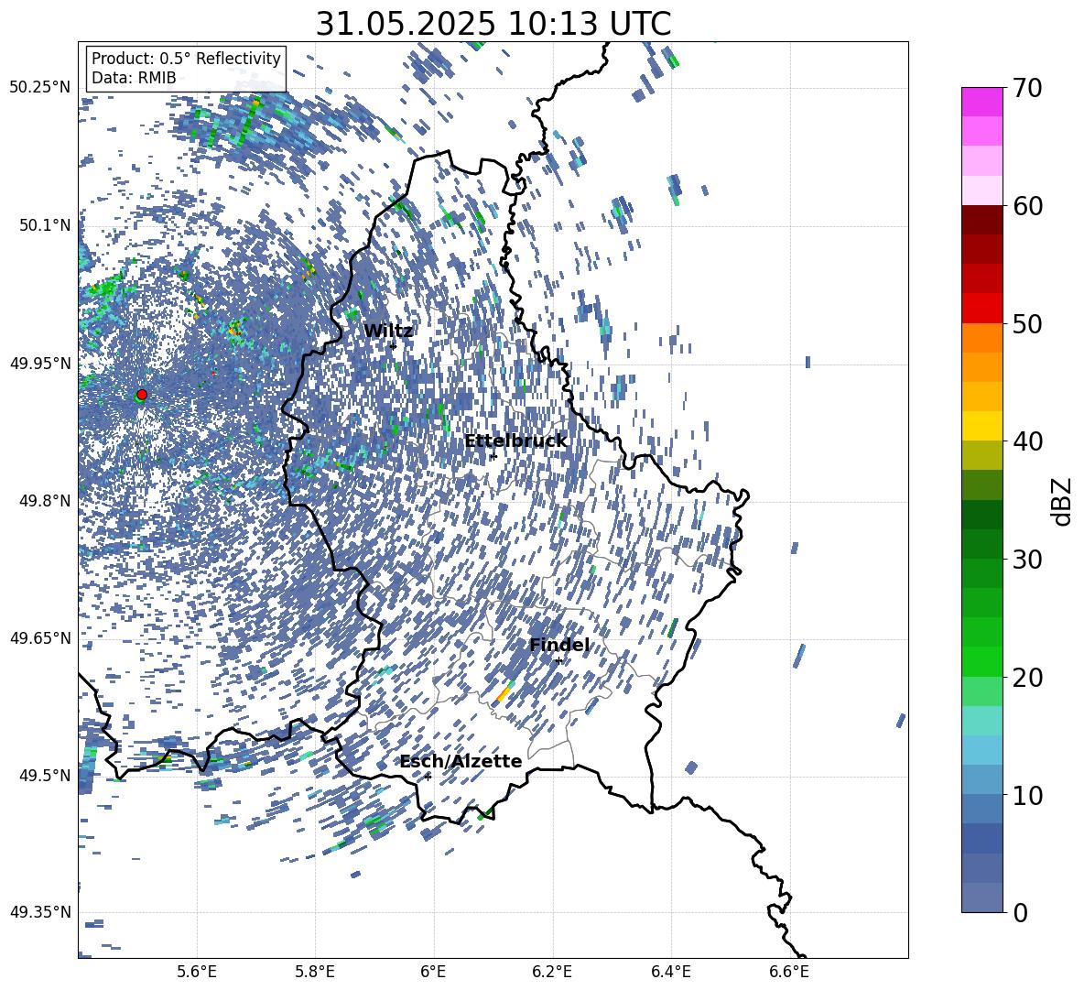Click the 50.25°N latitude label

point(40,88)
